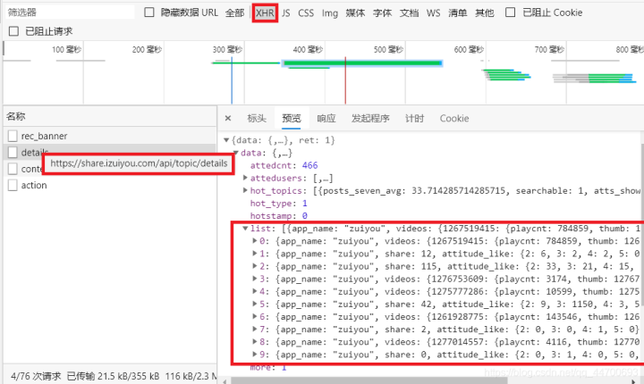Select the Img filter type
Viewport: 644px width, 384px height.
(330, 13)
